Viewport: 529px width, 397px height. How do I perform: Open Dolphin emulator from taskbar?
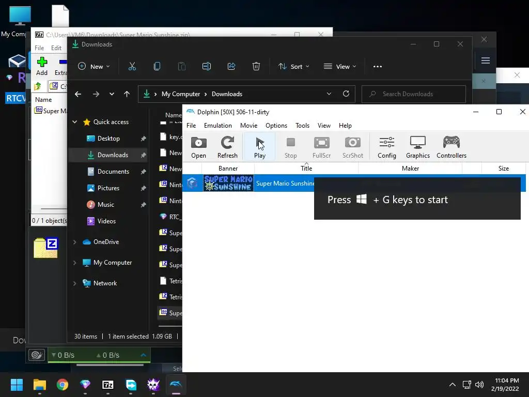tap(176, 385)
